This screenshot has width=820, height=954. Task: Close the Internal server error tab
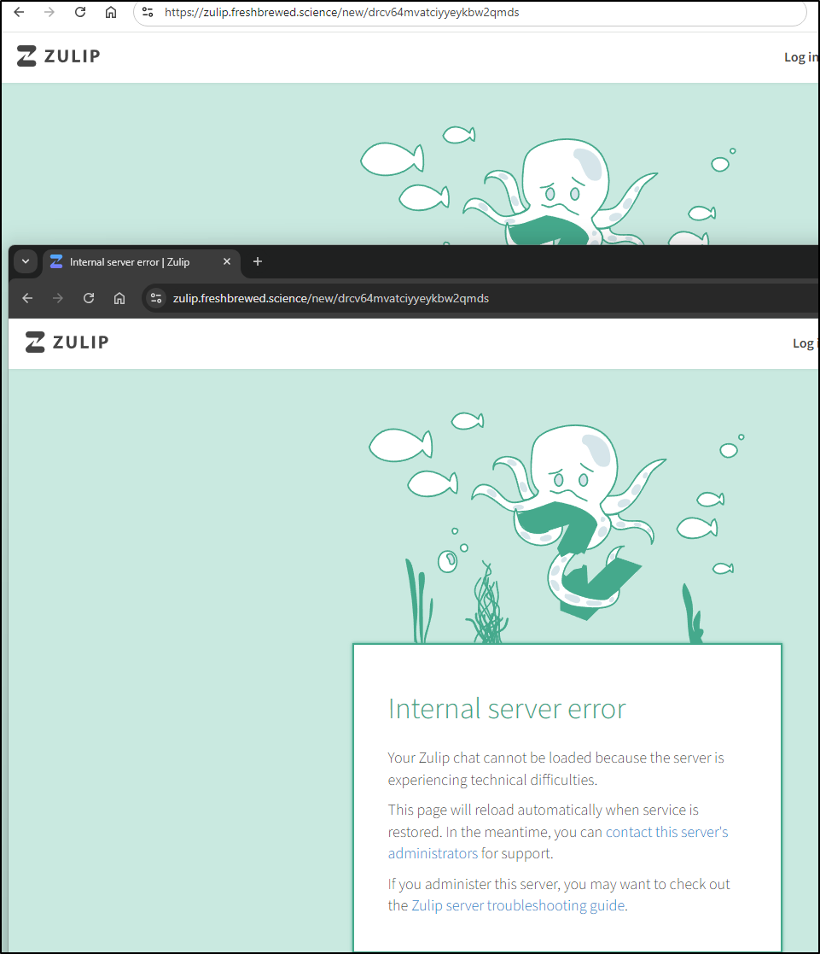click(x=227, y=261)
